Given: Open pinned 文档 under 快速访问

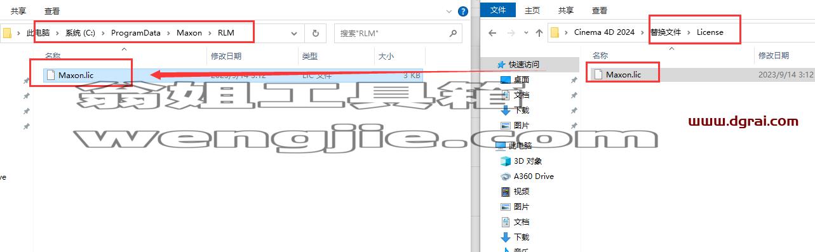Looking at the screenshot, I should pos(522,95).
